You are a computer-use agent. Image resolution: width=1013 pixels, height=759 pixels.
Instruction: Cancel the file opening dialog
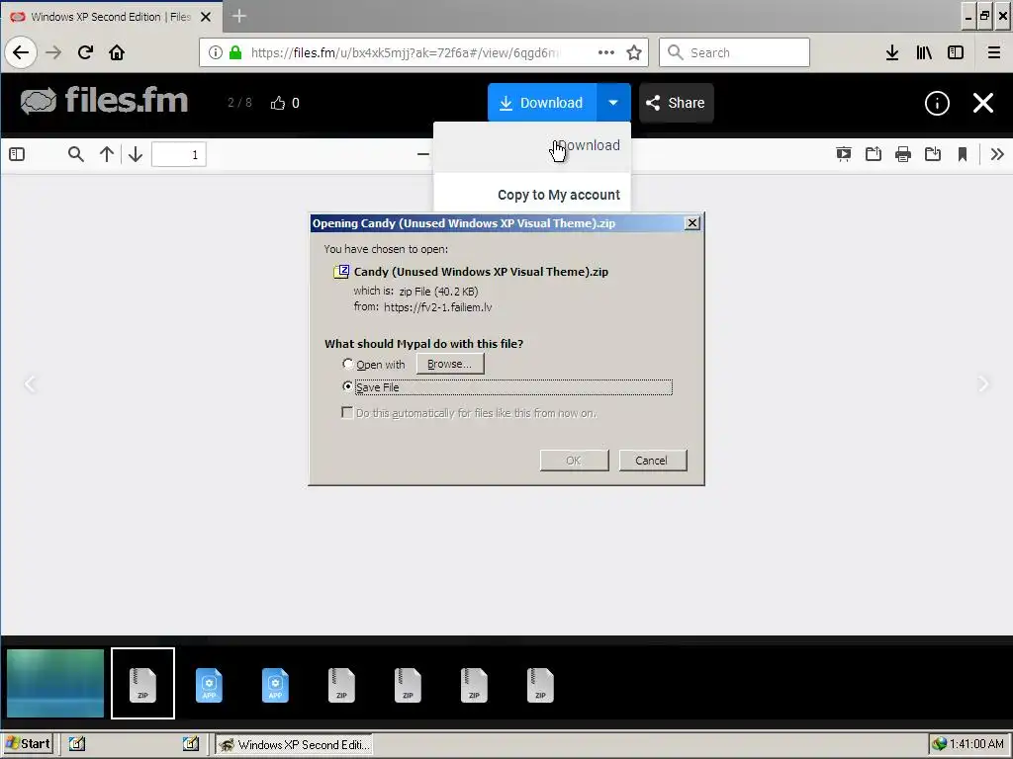pyautogui.click(x=652, y=461)
